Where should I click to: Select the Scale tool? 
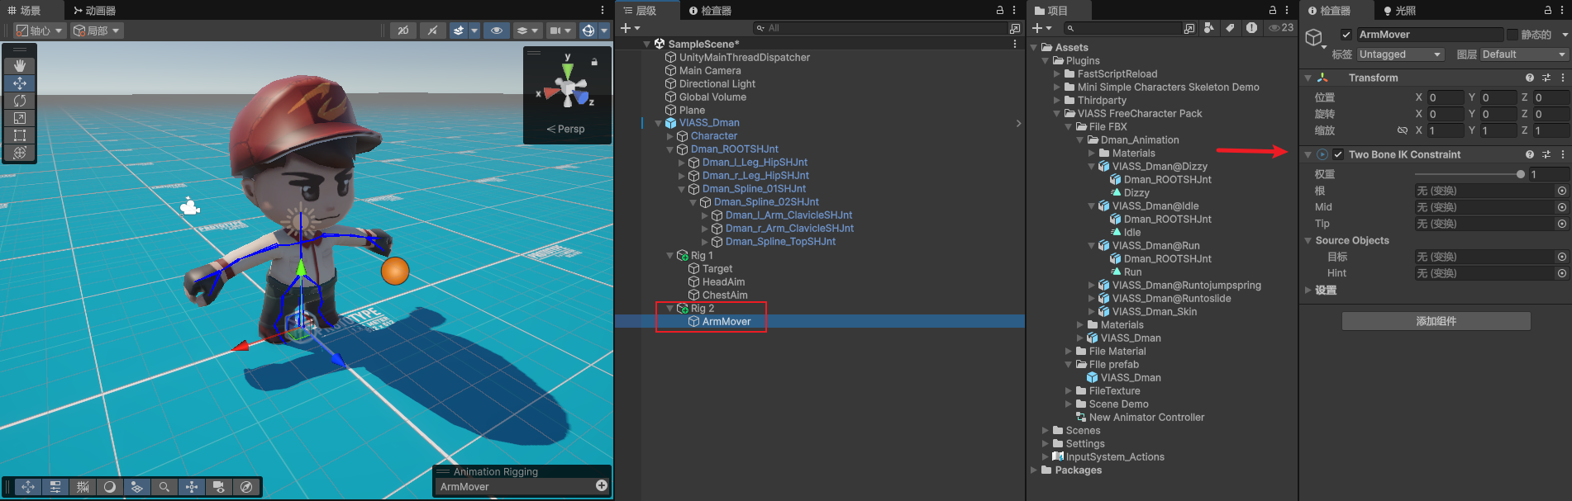[x=20, y=117]
